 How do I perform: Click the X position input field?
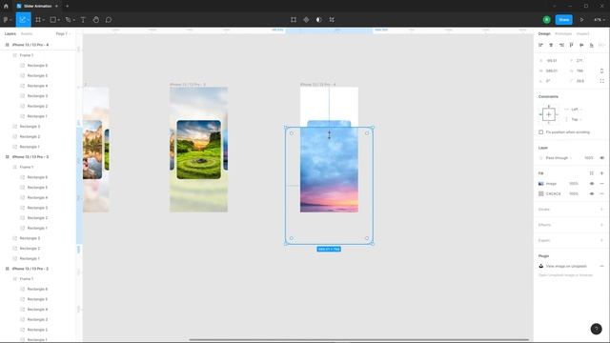(x=552, y=61)
